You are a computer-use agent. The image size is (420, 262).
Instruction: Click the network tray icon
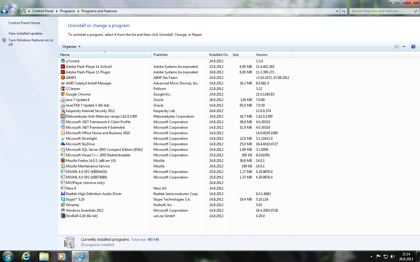pyautogui.click(x=386, y=256)
